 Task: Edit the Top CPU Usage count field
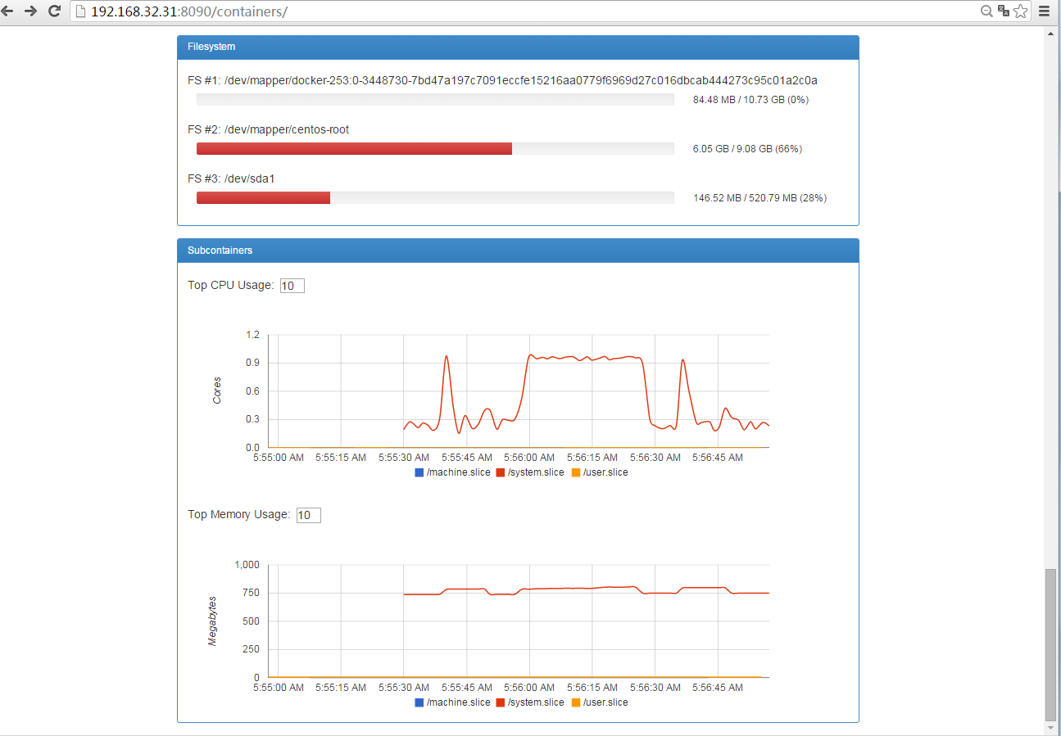pos(292,286)
